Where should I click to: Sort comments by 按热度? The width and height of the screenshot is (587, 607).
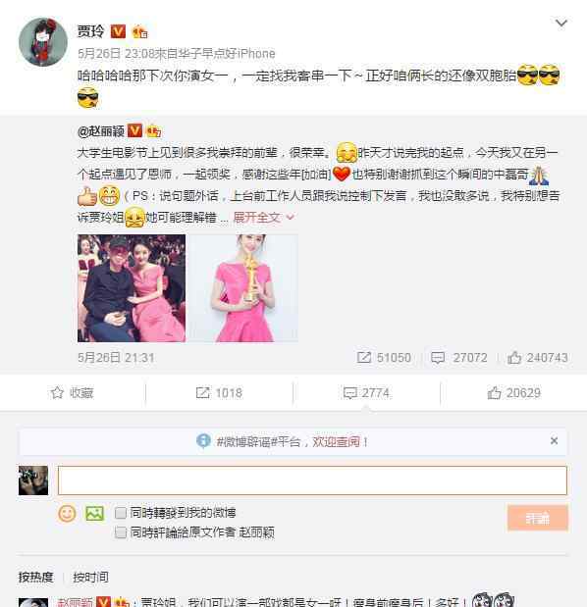(35, 578)
